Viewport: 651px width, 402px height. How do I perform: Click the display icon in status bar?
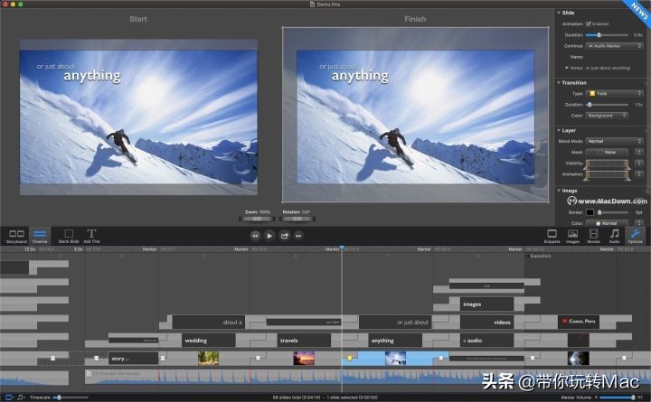[9, 397]
